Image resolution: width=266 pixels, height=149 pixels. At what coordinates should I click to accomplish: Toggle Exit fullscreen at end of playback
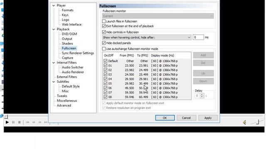[104, 26]
